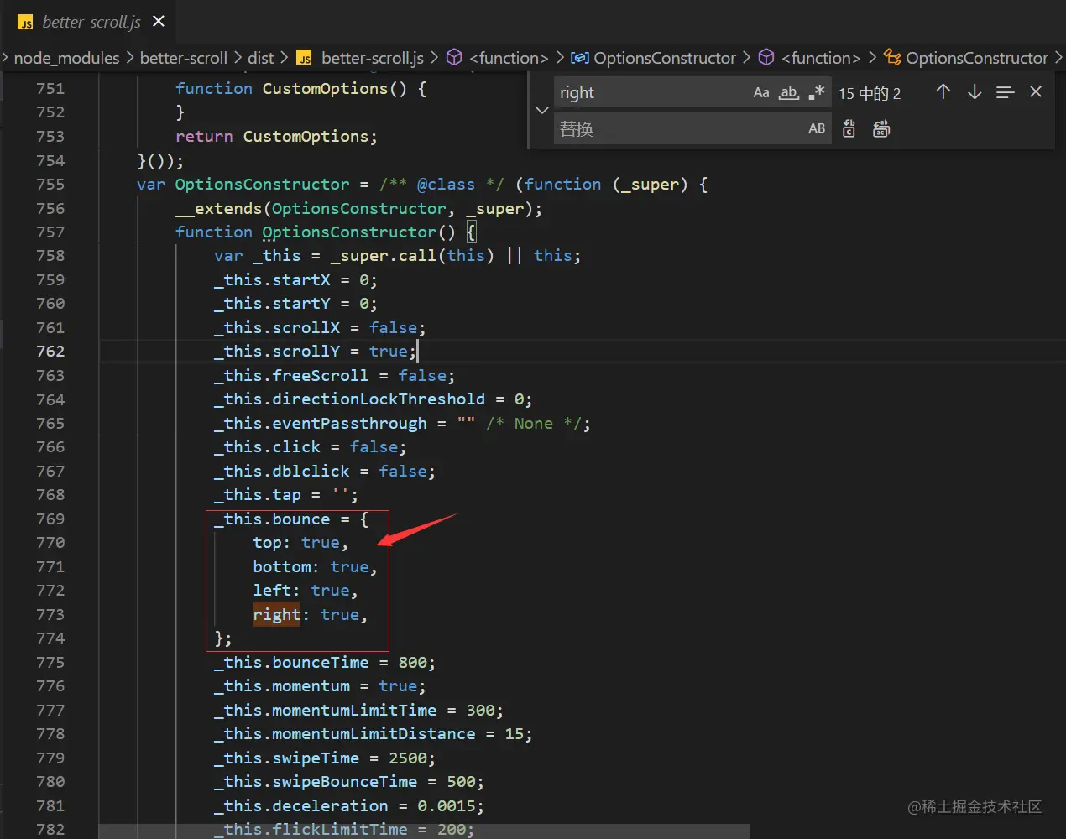Viewport: 1066px width, 839px height.
Task: Open the dist folder breadcrumb
Action: 260,58
